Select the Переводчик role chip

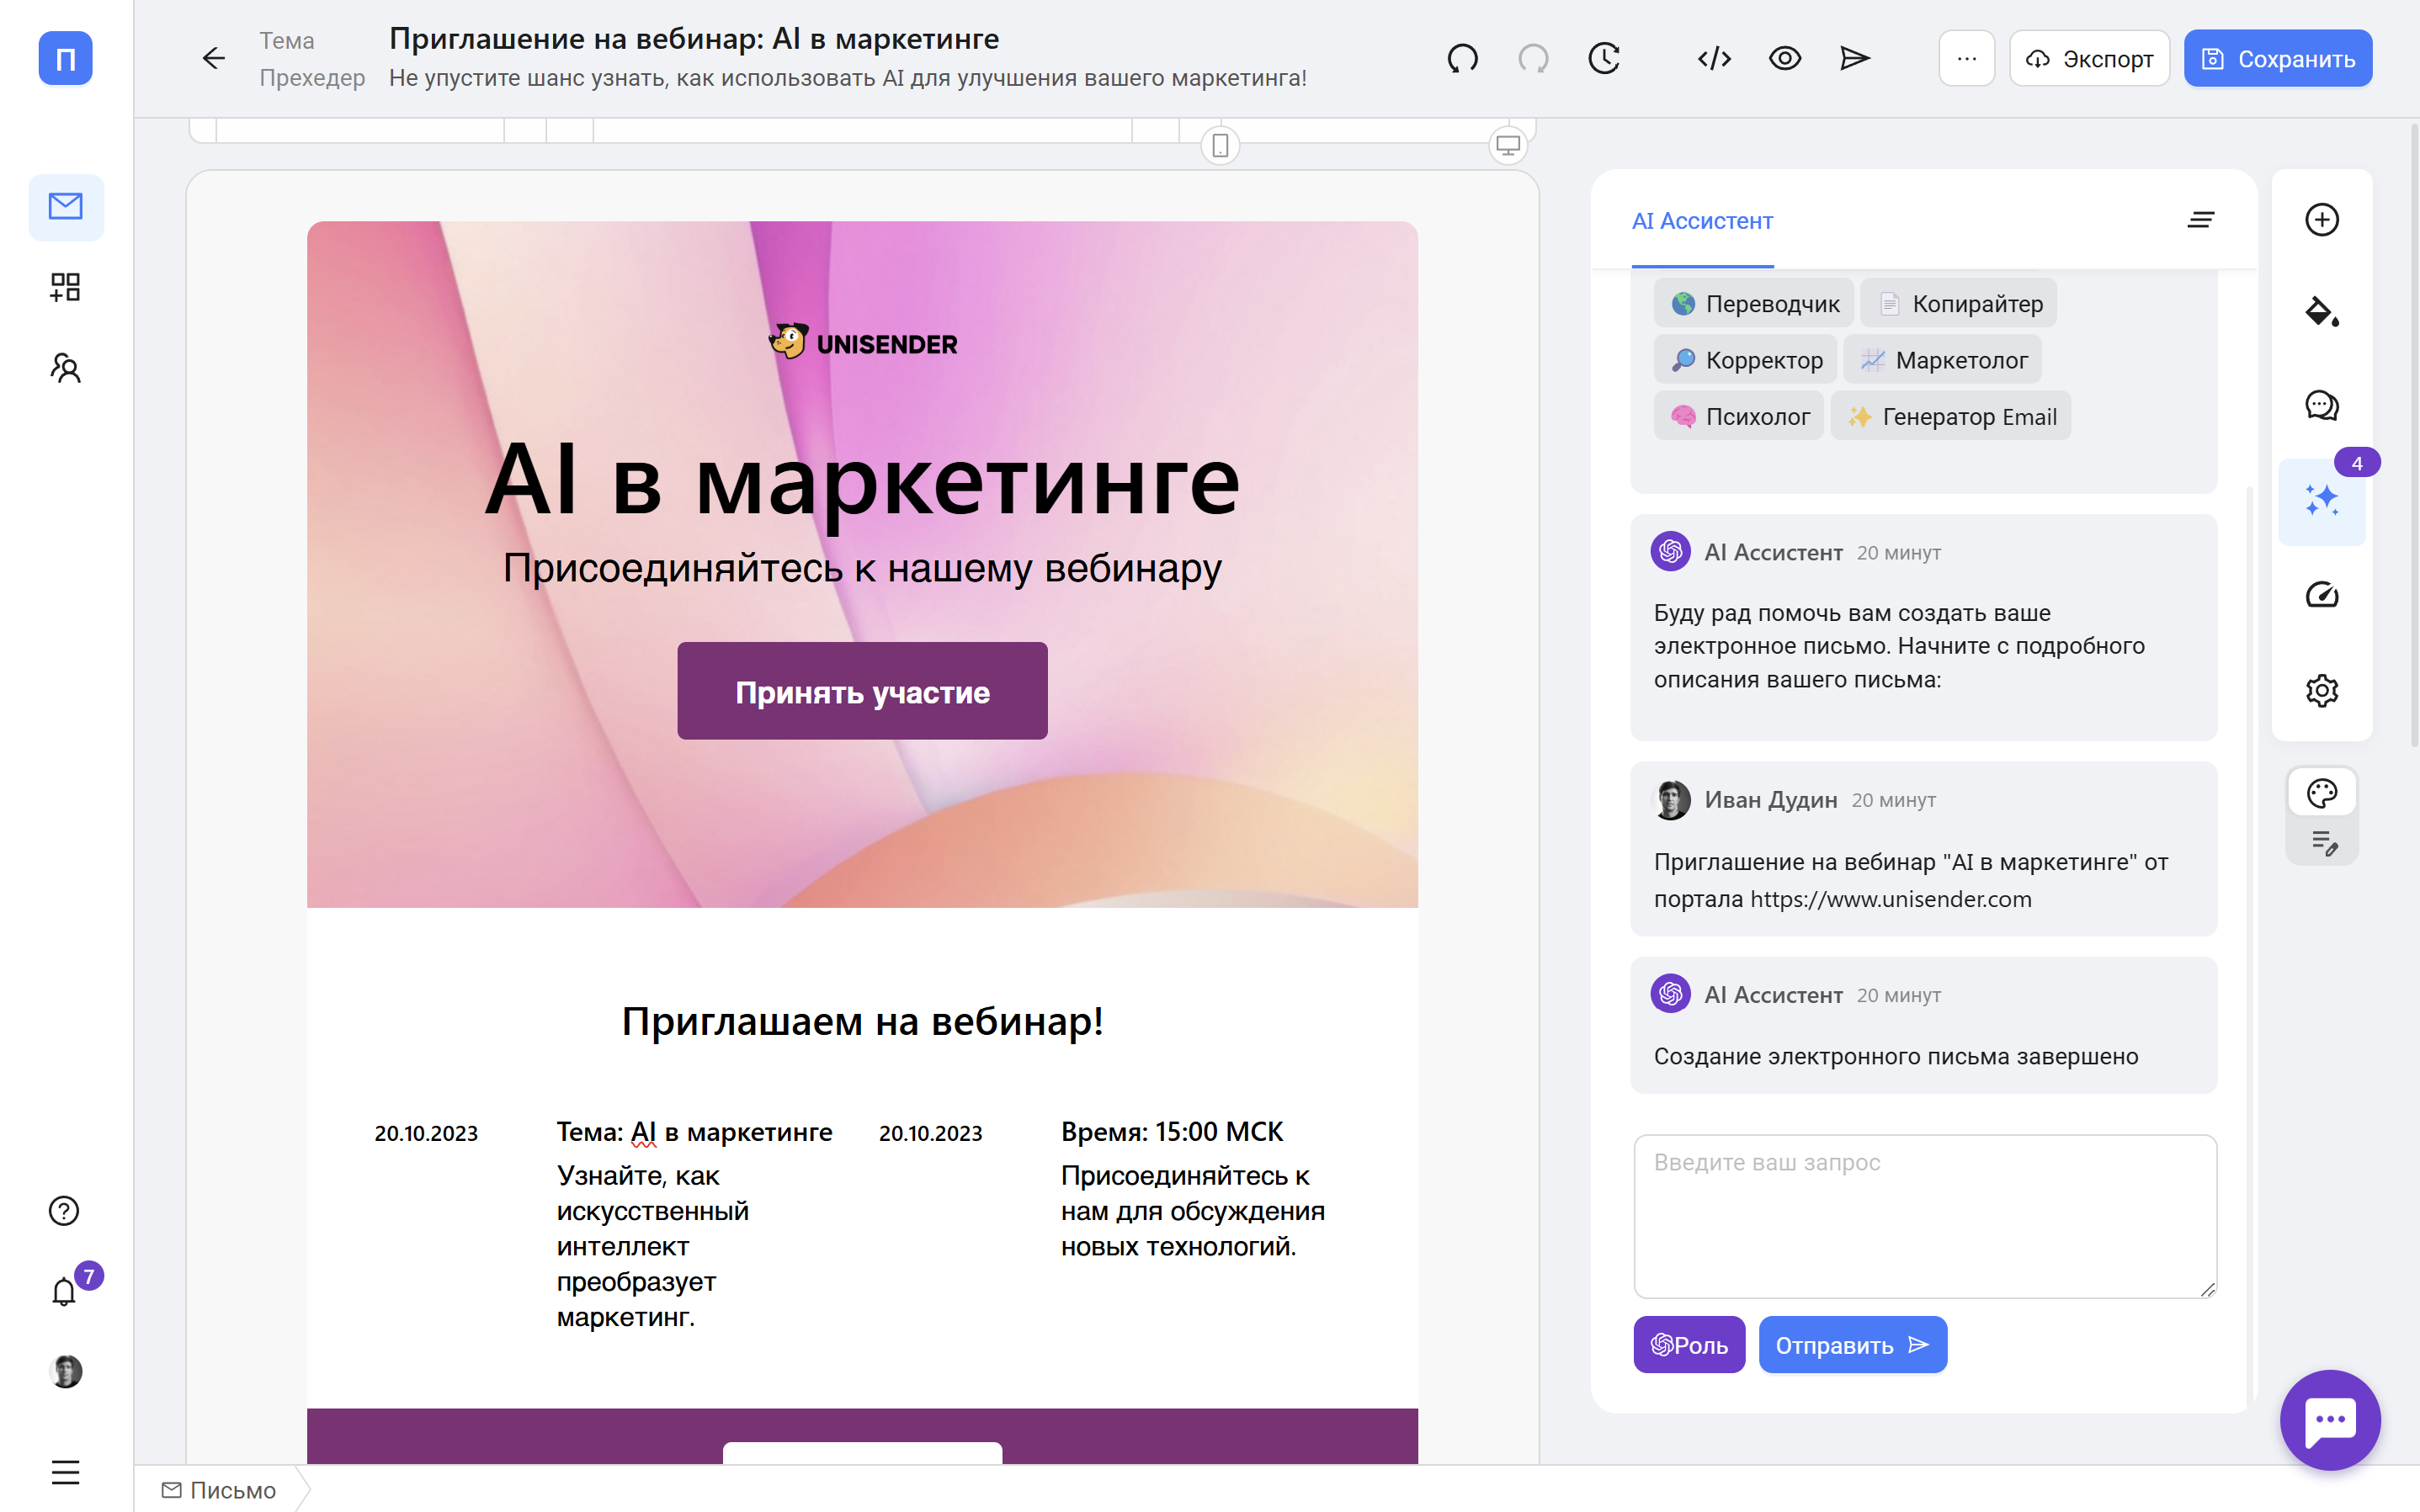1753,303
